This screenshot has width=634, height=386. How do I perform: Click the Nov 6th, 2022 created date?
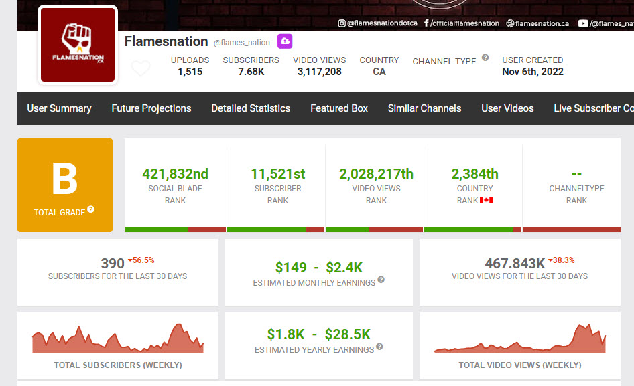coord(533,72)
